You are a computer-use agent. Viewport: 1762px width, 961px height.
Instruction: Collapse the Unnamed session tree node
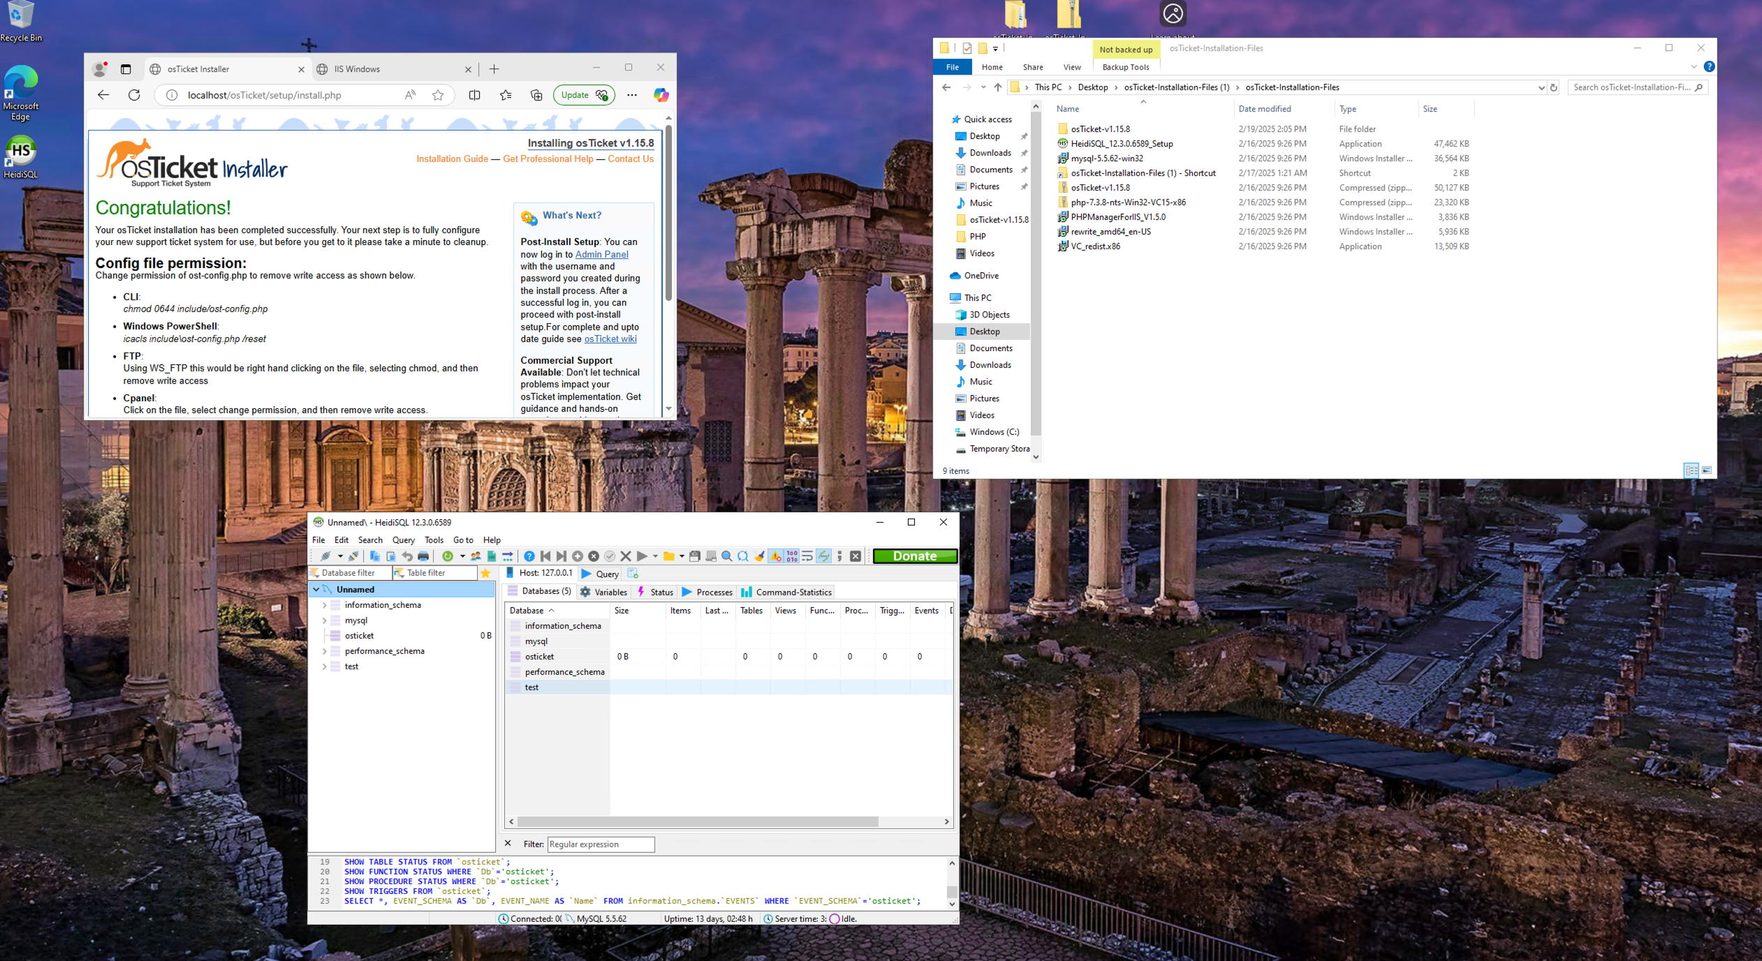[316, 590]
